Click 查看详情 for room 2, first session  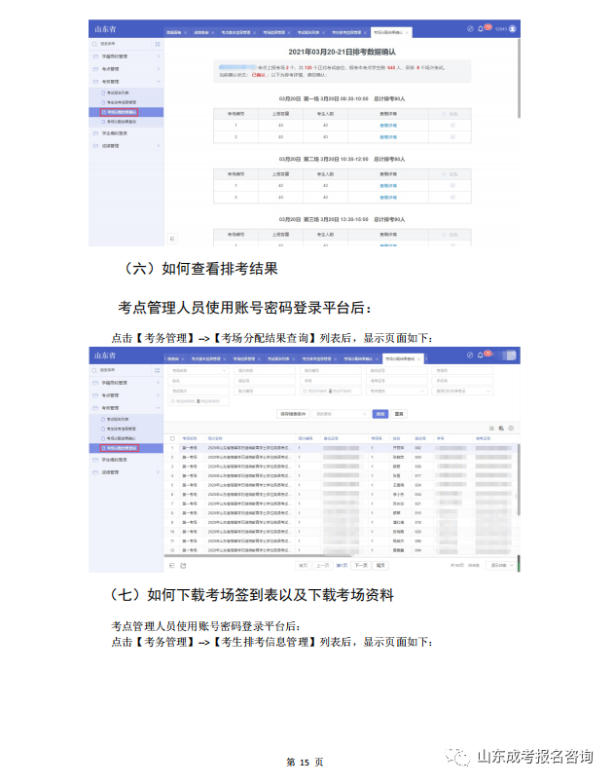click(388, 137)
